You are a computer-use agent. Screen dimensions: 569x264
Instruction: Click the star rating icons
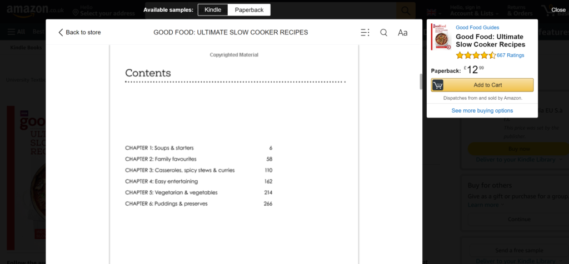(x=476, y=55)
